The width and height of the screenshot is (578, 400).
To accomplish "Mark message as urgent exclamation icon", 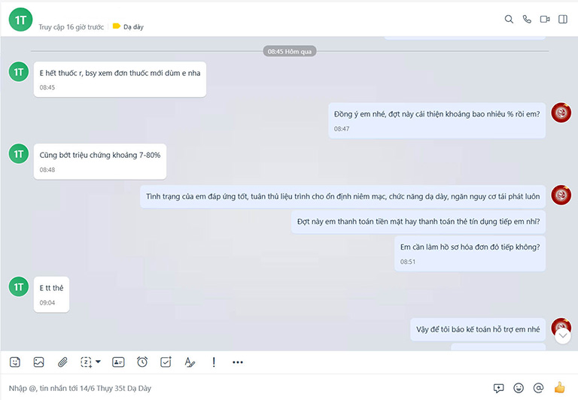I will point(214,362).
